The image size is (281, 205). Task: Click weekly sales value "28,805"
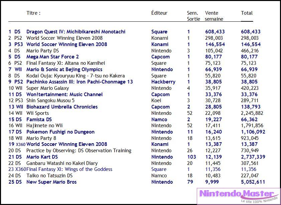214,107
